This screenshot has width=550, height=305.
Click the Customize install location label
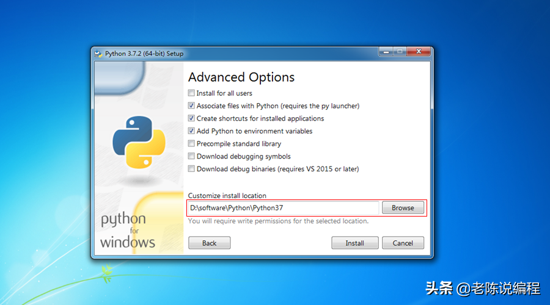click(x=227, y=196)
